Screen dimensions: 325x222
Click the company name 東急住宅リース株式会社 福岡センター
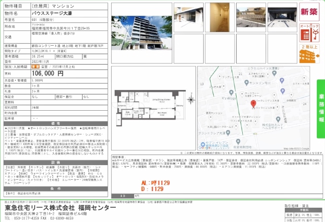click(x=60, y=208)
